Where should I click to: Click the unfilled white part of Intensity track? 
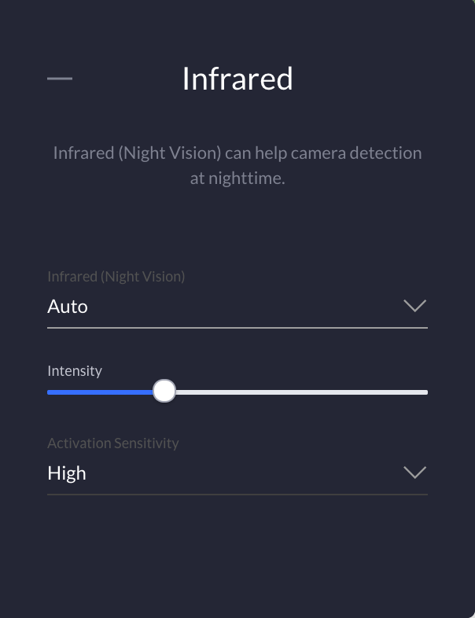pos(299,392)
